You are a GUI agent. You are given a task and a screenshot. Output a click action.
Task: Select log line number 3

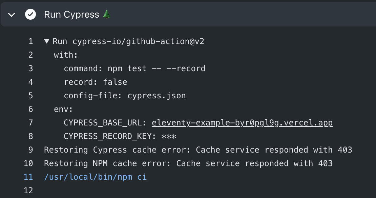point(31,68)
